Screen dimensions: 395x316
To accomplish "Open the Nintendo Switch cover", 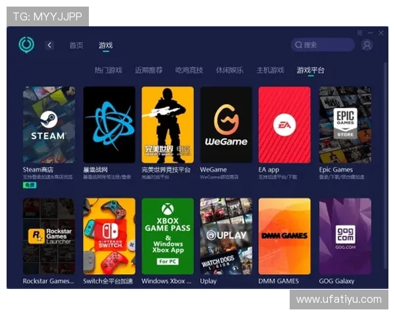I will pos(109,236).
